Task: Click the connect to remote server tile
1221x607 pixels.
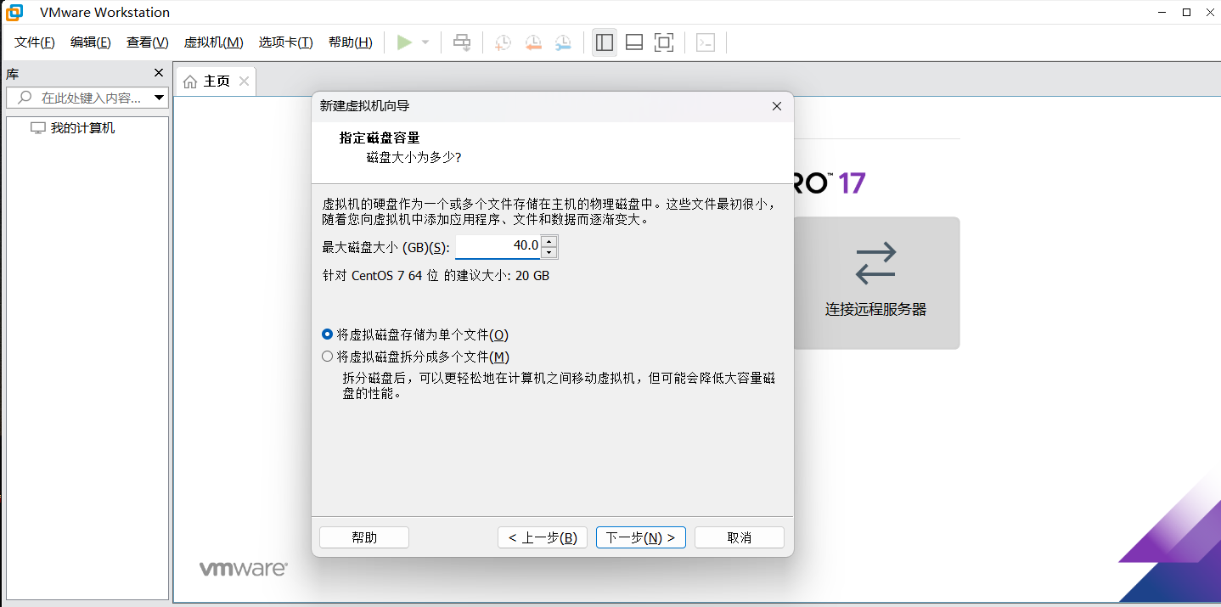Action: point(876,283)
